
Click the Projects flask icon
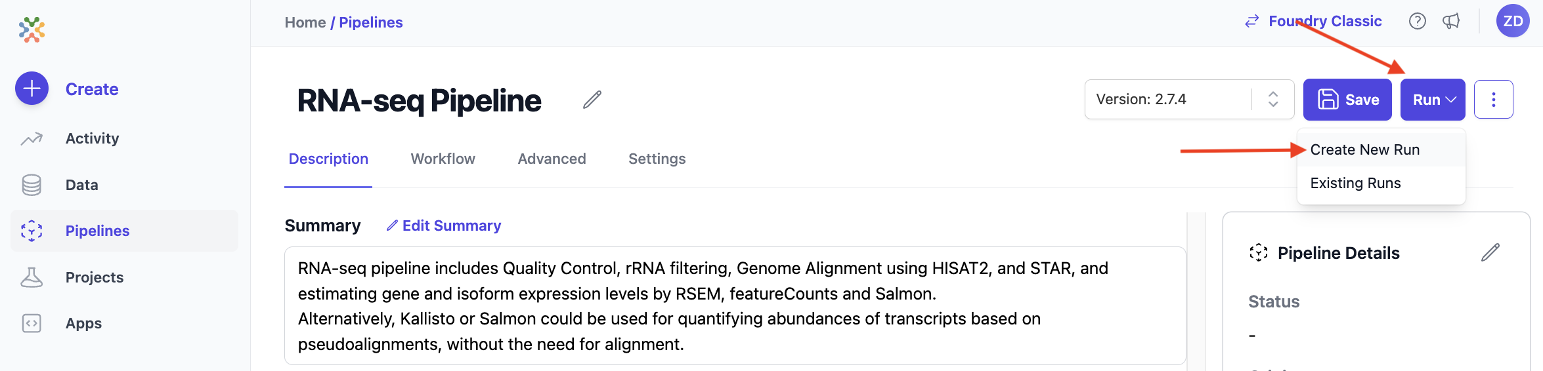click(32, 277)
